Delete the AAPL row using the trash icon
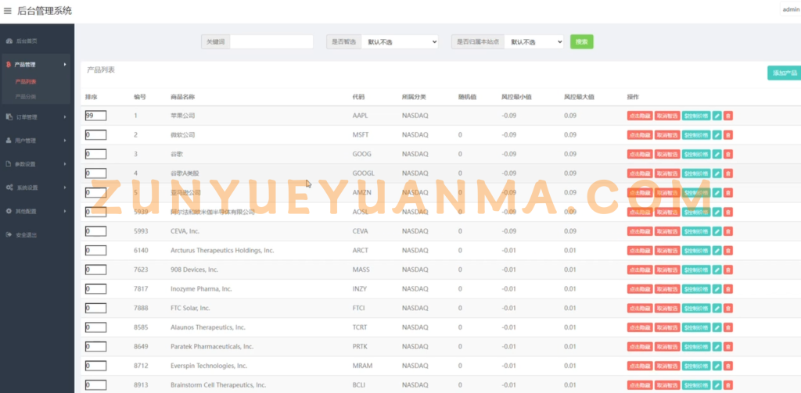801x393 pixels. point(728,116)
